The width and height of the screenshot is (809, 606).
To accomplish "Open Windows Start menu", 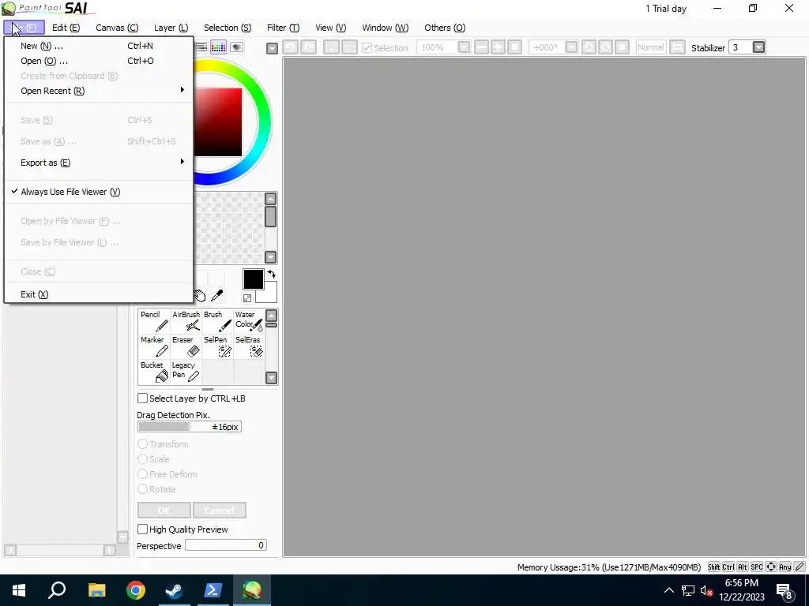I will pyautogui.click(x=19, y=590).
